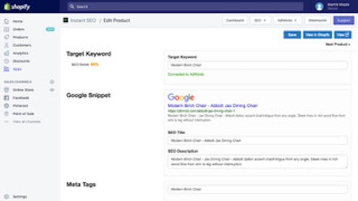
Task: Focus the SEO Title input field
Action: click(x=258, y=140)
